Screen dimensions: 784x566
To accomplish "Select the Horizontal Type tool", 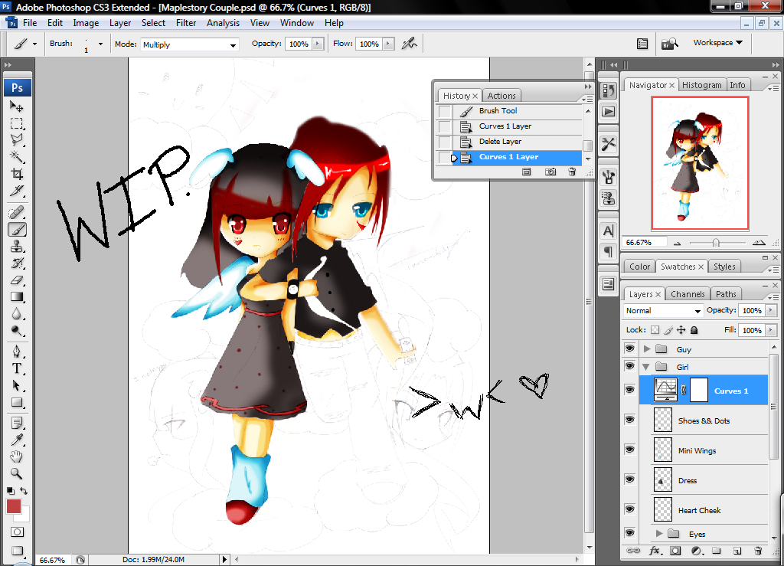I will pyautogui.click(x=17, y=368).
